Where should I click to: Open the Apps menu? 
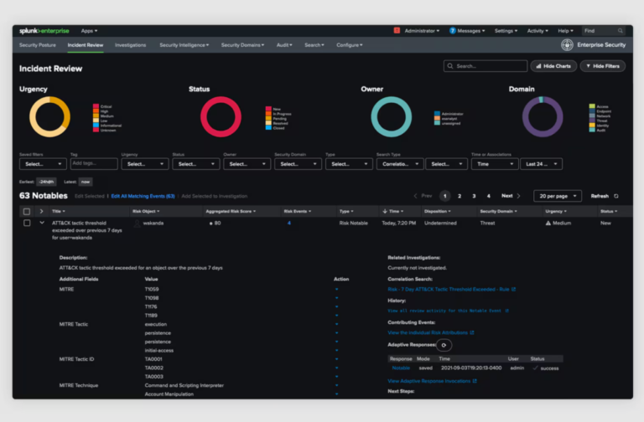coord(89,31)
